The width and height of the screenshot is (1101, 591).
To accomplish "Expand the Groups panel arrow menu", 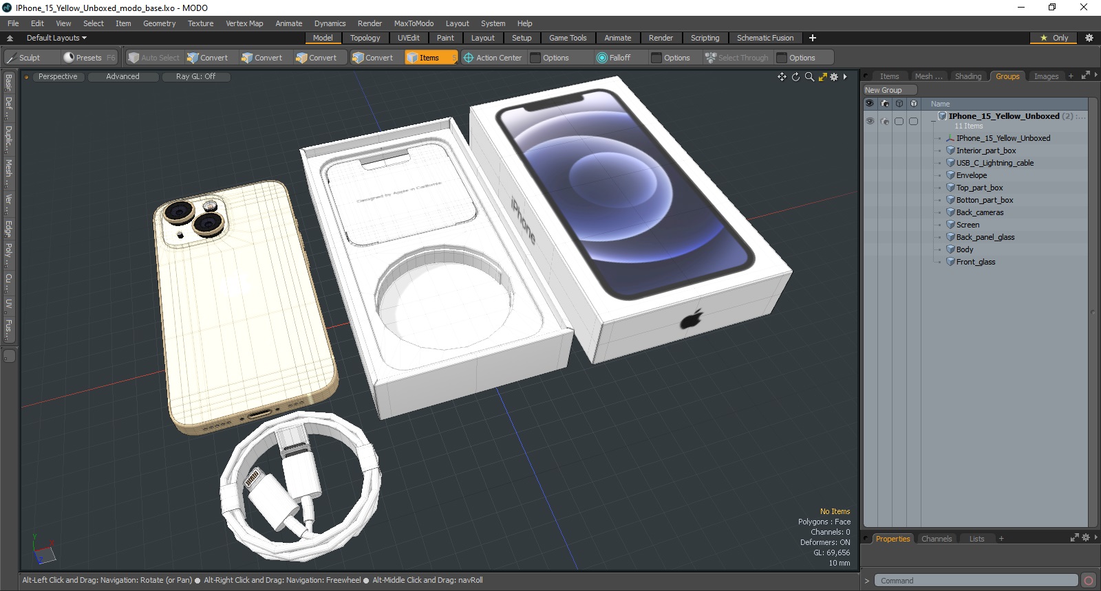I will pos(1095,76).
